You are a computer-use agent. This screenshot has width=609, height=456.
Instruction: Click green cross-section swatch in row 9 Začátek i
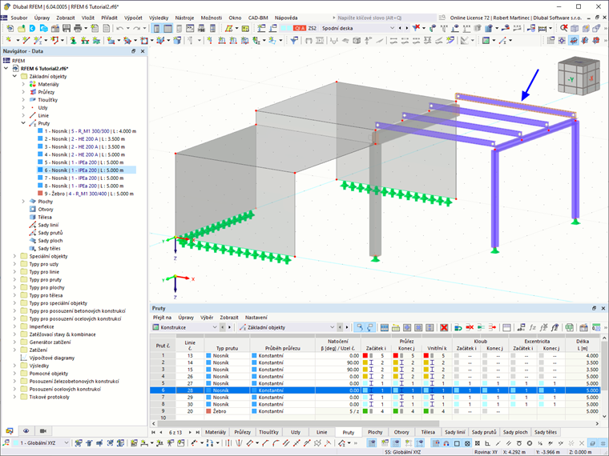point(365,411)
